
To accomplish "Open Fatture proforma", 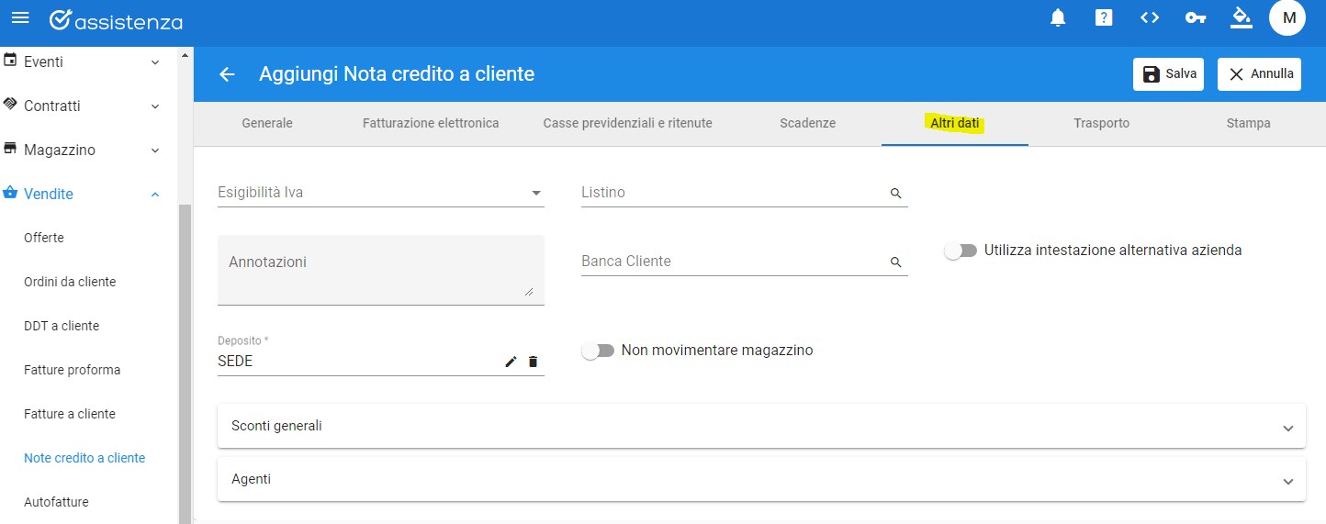I will (x=73, y=370).
